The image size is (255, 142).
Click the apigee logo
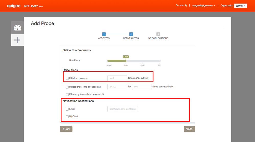(14, 6)
